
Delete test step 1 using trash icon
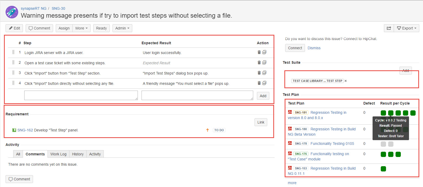[259, 52]
